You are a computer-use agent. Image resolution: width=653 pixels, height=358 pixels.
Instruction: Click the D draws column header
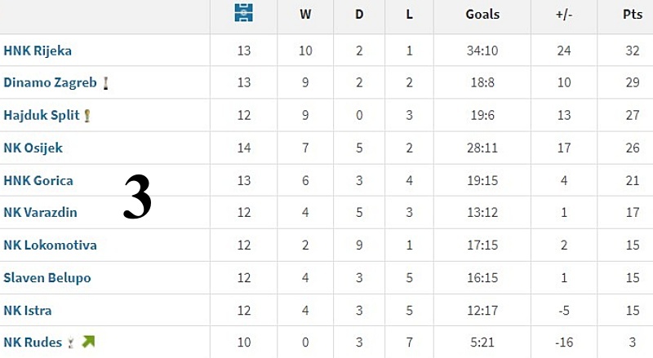[359, 14]
